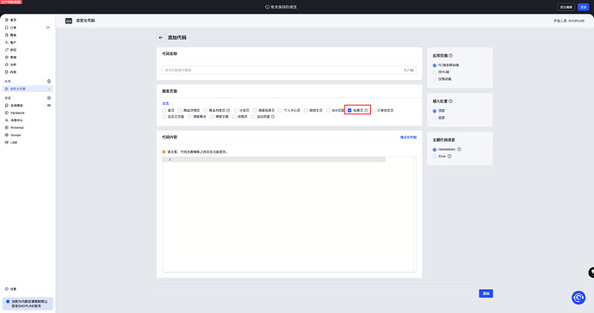Check the 商品列表页 checkbox
The image size is (594, 313).
point(206,111)
